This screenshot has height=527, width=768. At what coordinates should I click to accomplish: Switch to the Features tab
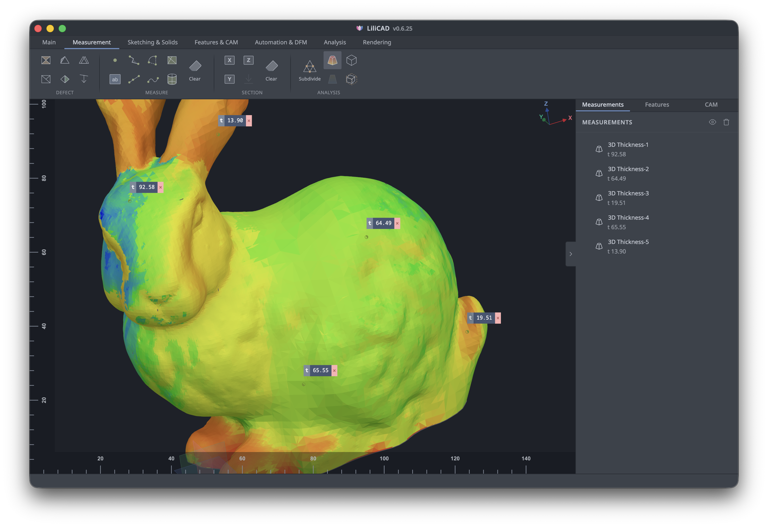pyautogui.click(x=657, y=105)
